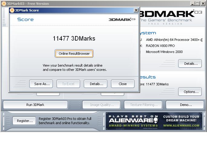
Task: Close 3DMark Score dialog with X
Action: (136, 10)
